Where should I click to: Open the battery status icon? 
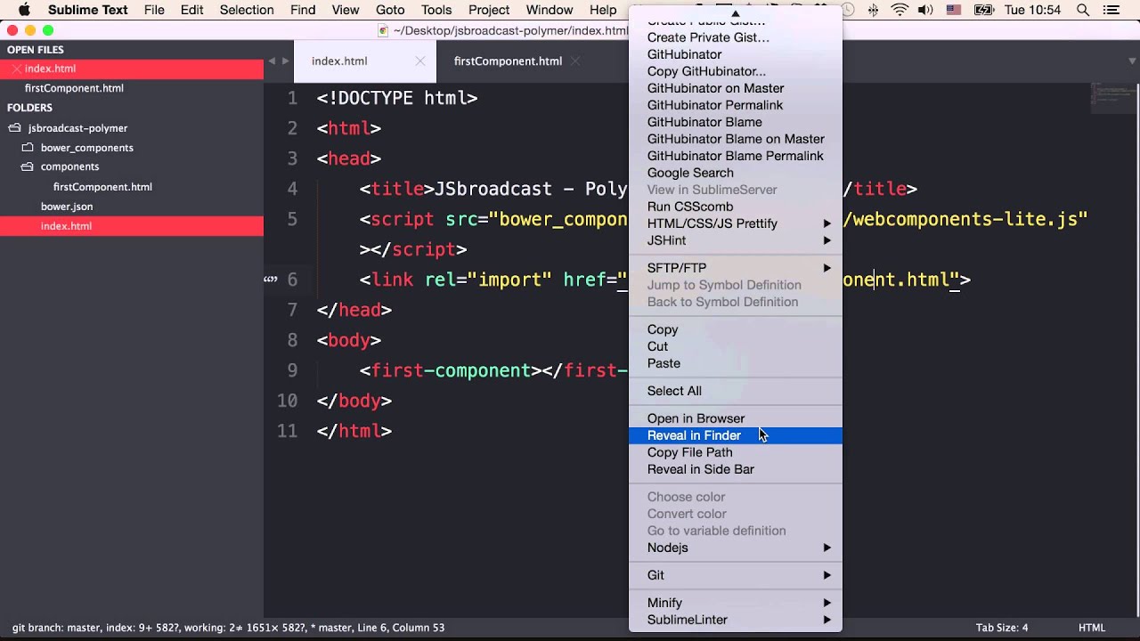[984, 10]
